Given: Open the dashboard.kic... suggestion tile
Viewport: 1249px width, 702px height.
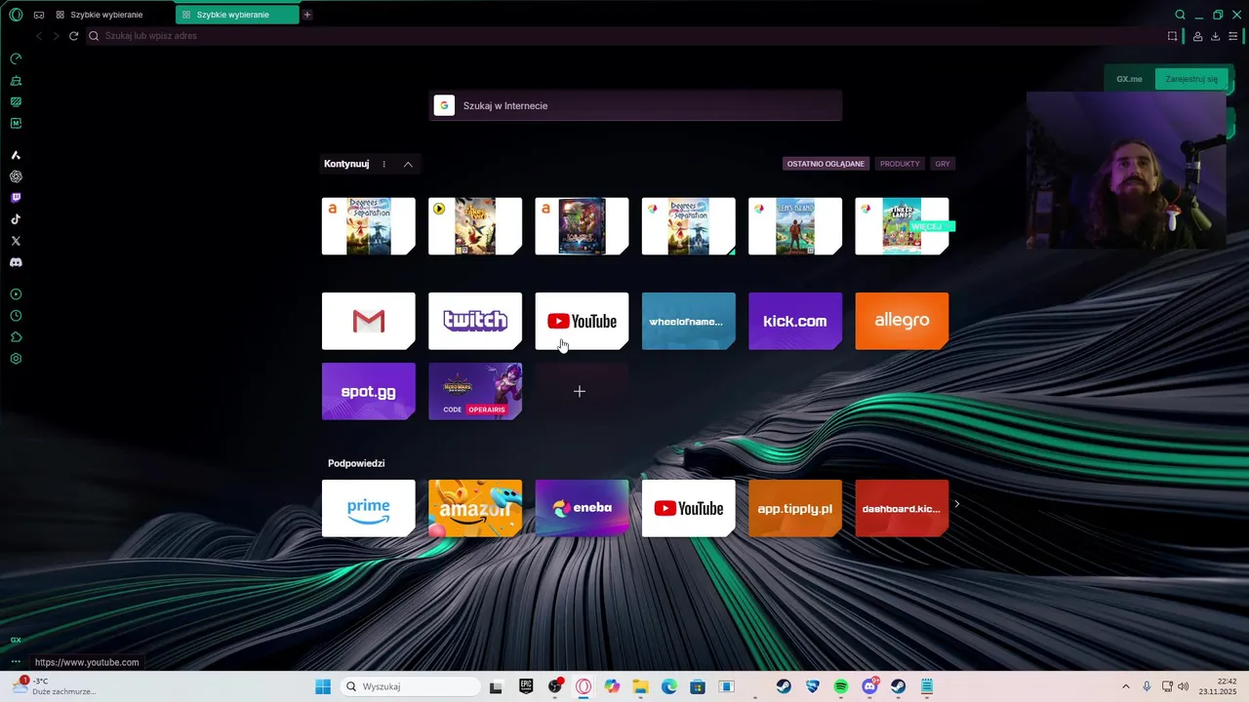Looking at the screenshot, I should [x=902, y=508].
